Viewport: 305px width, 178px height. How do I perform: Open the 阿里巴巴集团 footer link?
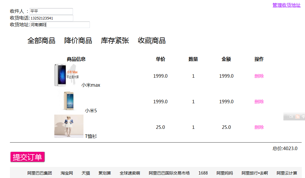point(39,173)
